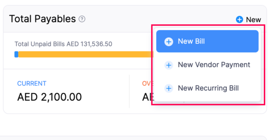Viewport: 273px width, 140px height.
Task: Select the New Recurring Bill entry
Action: pos(208,88)
